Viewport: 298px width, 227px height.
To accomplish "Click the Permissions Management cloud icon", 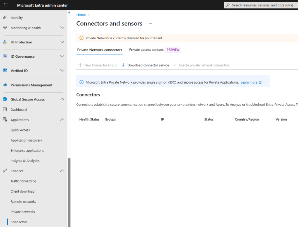I will pyautogui.click(x=5, y=85).
